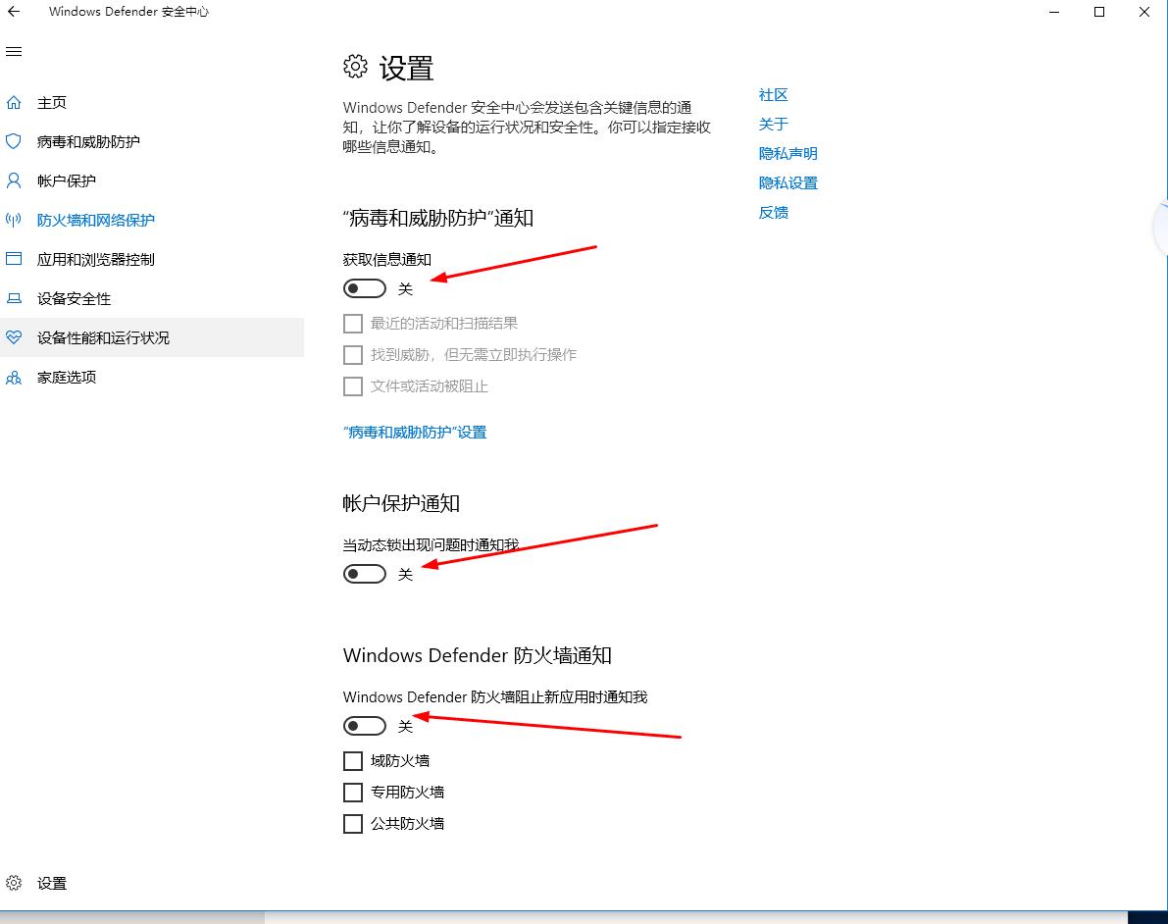Open the "病毒和威胁防护"设置 link
The width and height of the screenshot is (1168, 924).
(415, 433)
